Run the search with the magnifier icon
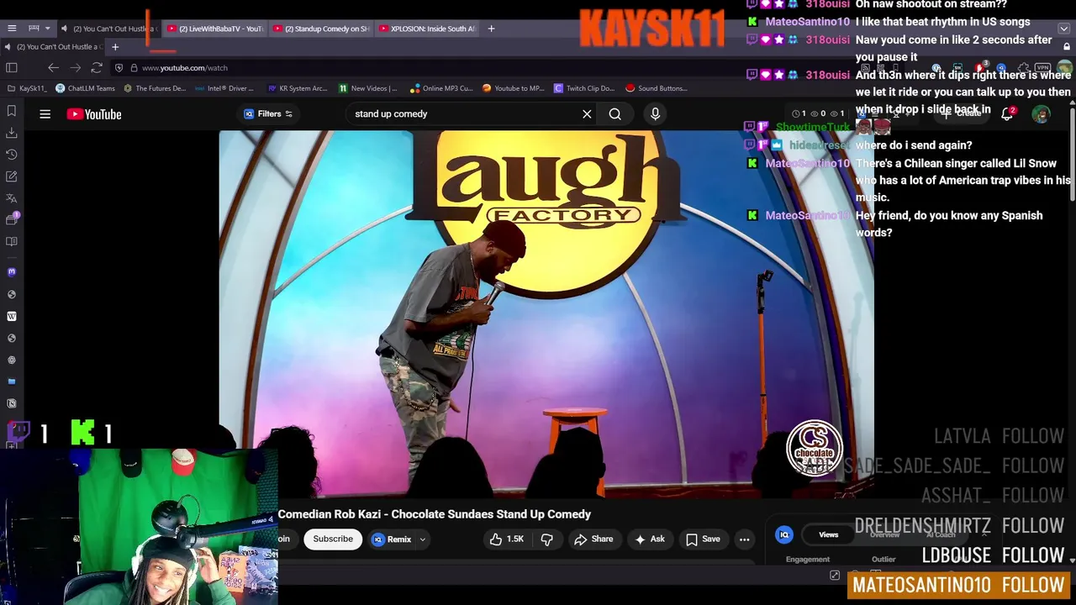Screen dimensions: 1076x605 (x=615, y=114)
